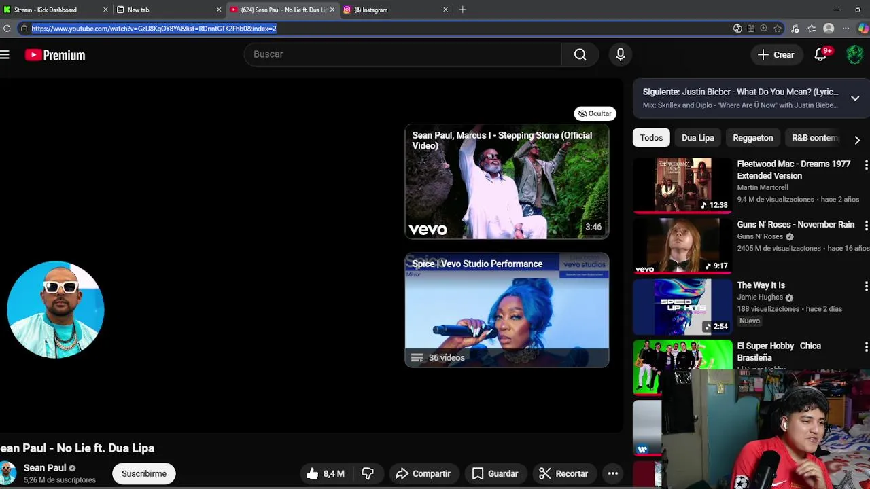Viewport: 870px width, 489px height.
Task: Select the Reggaeton filter chip
Action: point(753,138)
